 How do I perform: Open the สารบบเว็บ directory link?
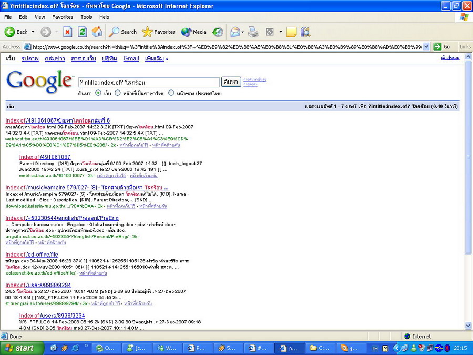pyautogui.click(x=83, y=58)
